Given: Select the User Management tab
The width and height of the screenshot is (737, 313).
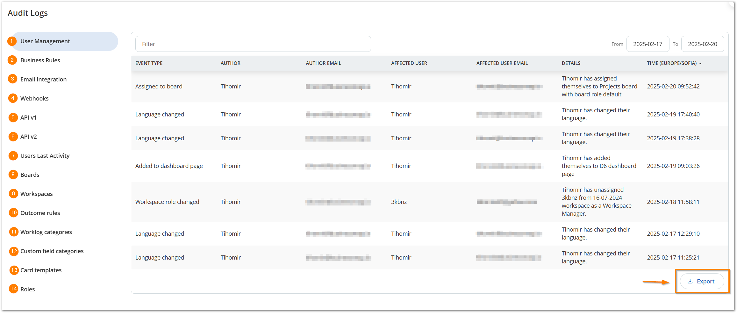Looking at the screenshot, I should coord(45,41).
